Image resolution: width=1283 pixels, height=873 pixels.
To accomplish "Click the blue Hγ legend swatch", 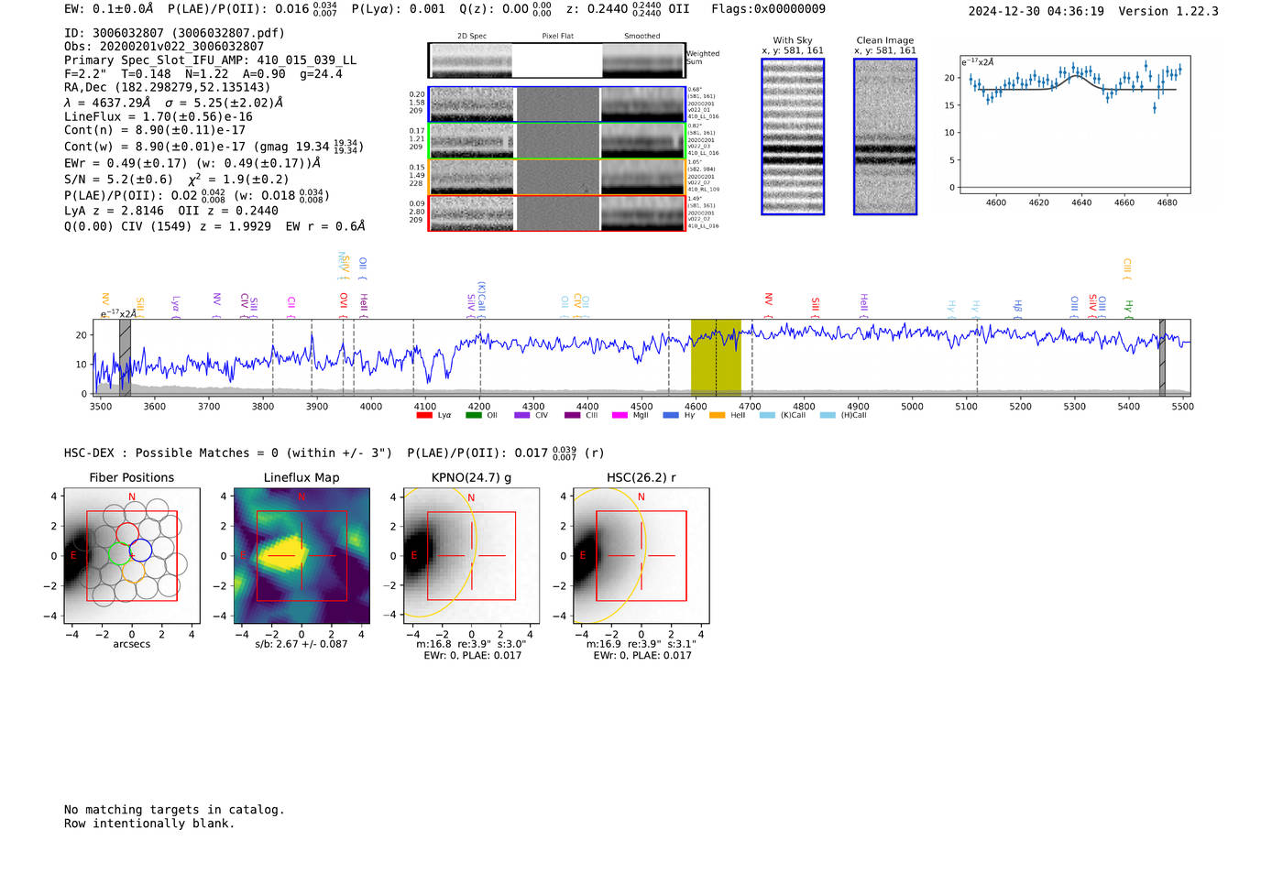I will click(x=671, y=416).
